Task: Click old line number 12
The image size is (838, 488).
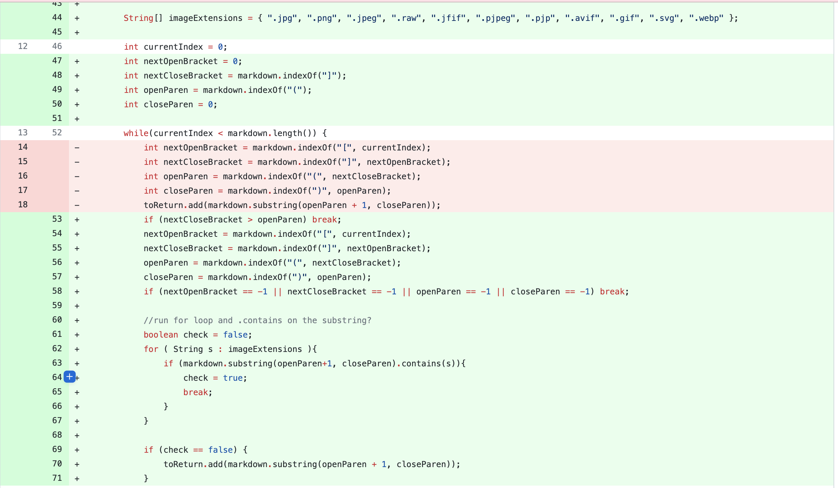Action: click(23, 46)
